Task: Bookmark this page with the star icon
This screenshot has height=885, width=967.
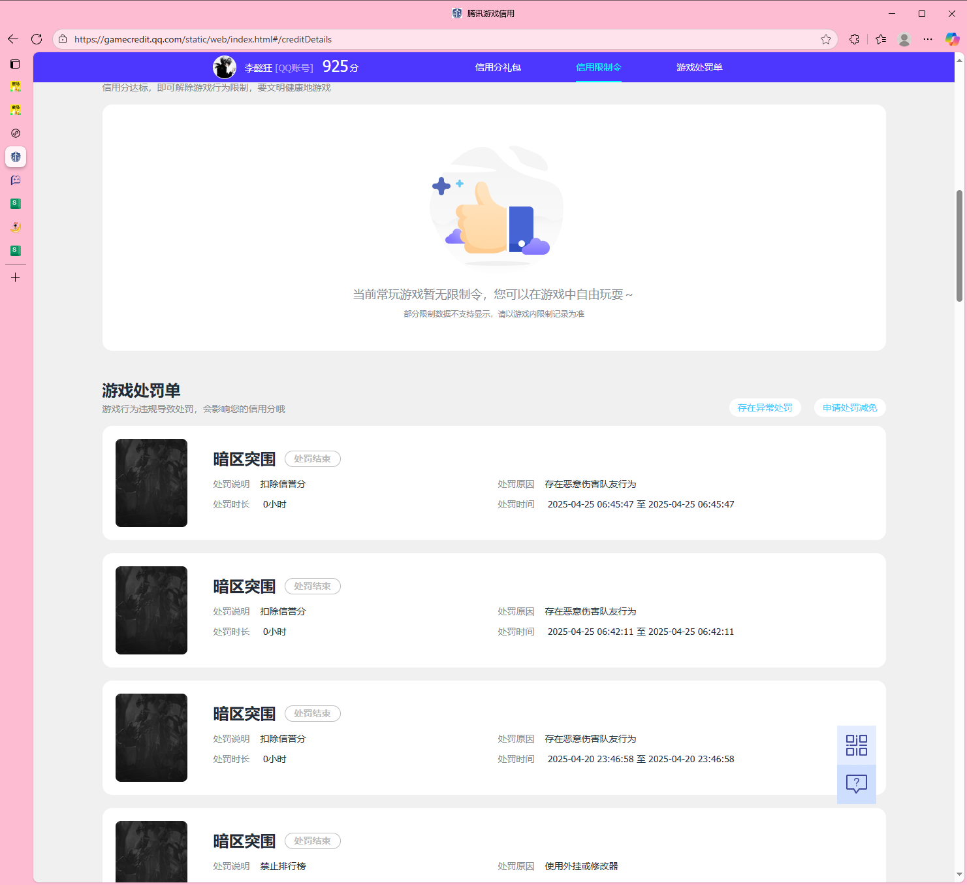Action: pyautogui.click(x=826, y=39)
